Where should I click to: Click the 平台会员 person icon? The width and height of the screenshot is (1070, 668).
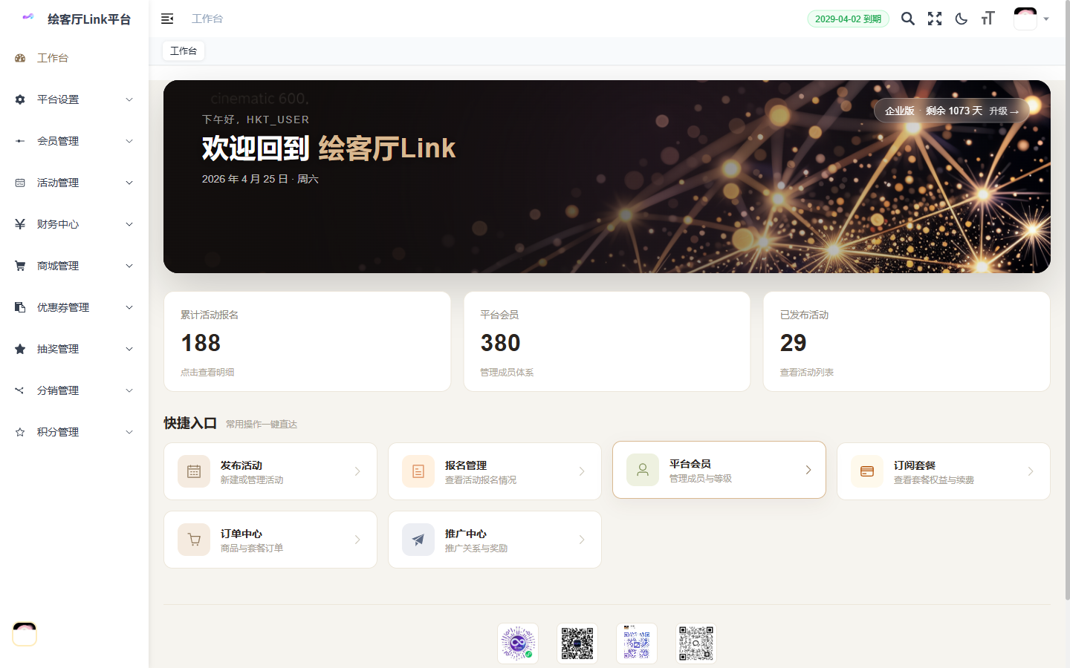pyautogui.click(x=643, y=470)
